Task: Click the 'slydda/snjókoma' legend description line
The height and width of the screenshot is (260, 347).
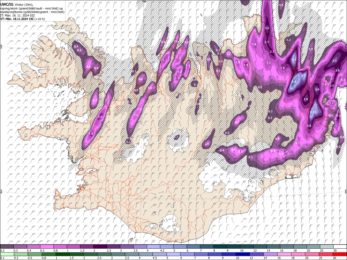Action: [x=32, y=12]
